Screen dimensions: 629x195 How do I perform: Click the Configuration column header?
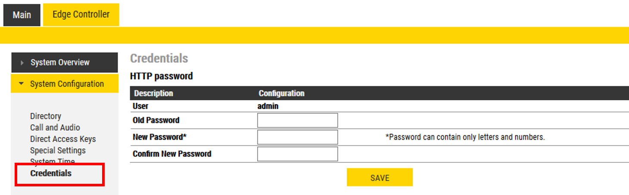click(281, 93)
